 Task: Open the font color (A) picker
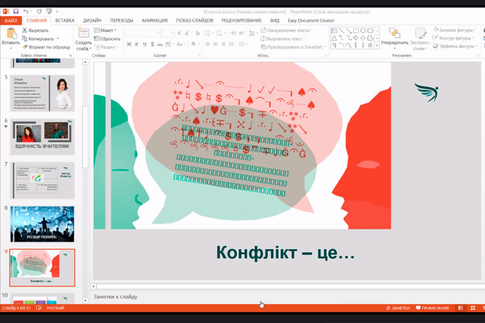pyautogui.click(x=192, y=44)
